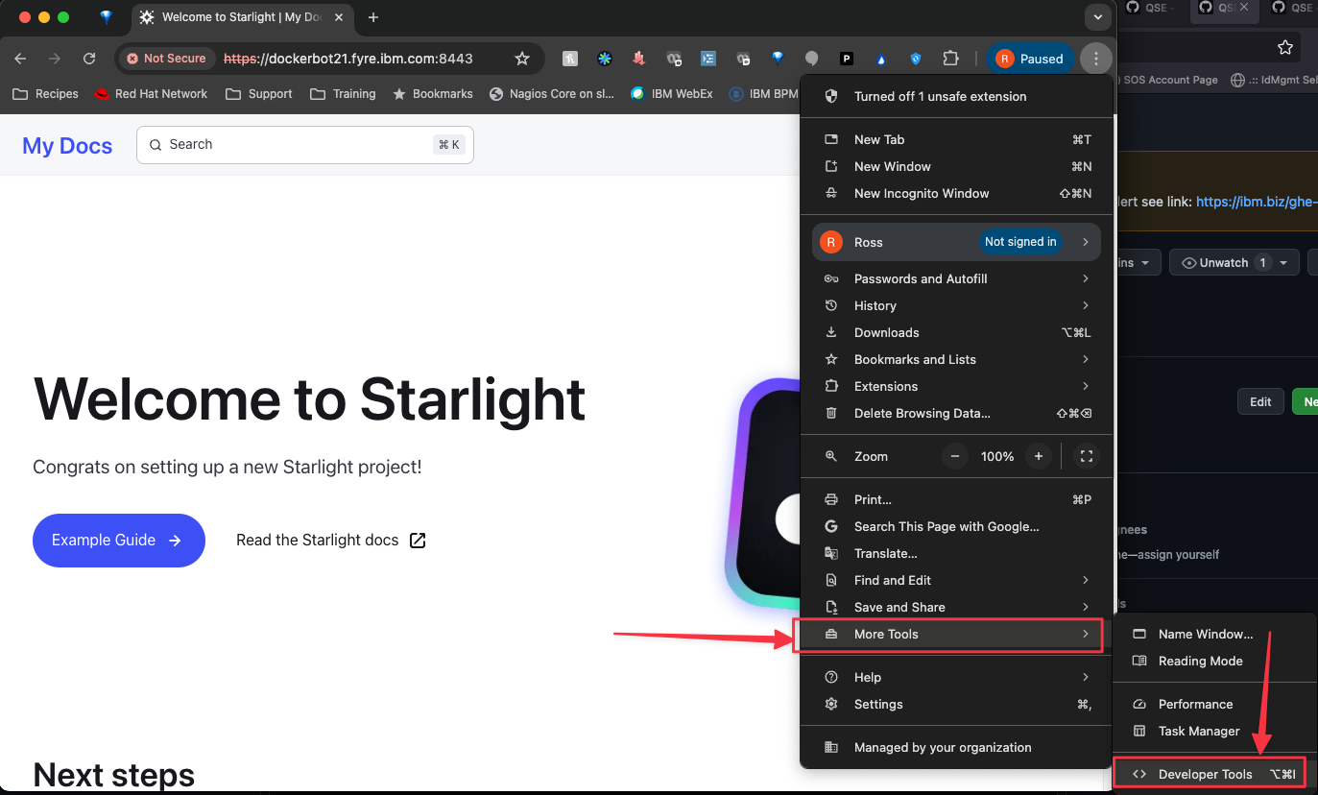Click the three-dot Chrome menu button
This screenshot has width=1318, height=795.
pos(1095,59)
